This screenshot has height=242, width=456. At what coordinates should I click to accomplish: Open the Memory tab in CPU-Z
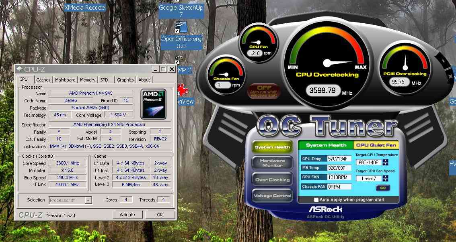88,80
